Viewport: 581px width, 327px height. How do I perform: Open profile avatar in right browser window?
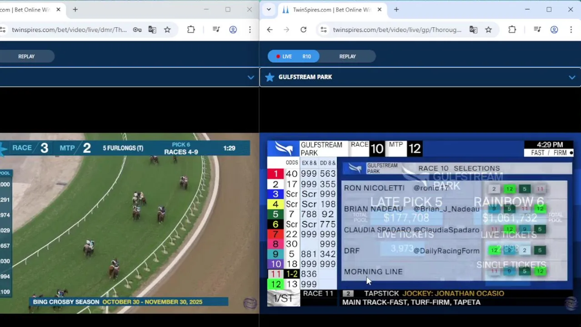pos(554,30)
